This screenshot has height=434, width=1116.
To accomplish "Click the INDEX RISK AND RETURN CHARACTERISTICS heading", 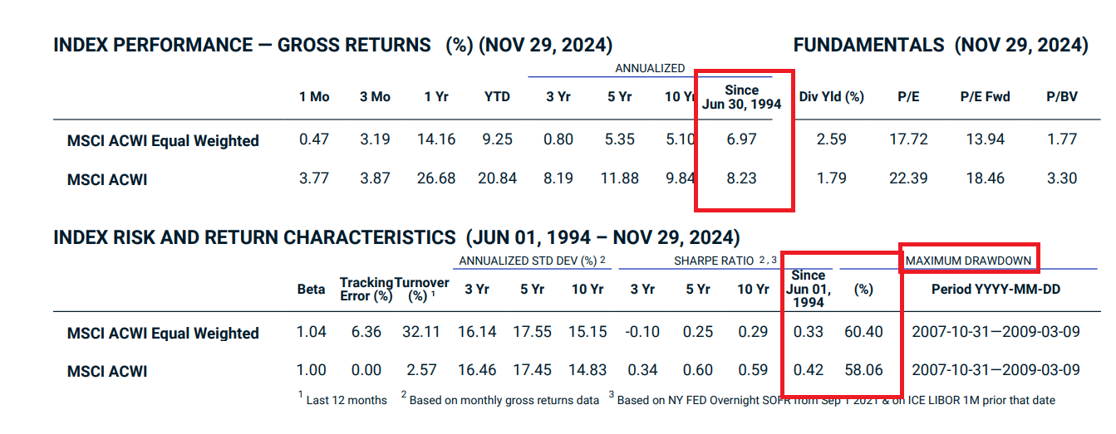I will coord(254,238).
